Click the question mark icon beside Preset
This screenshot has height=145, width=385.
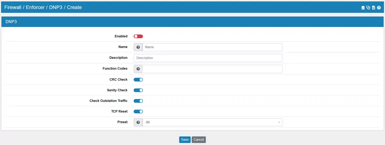138,122
